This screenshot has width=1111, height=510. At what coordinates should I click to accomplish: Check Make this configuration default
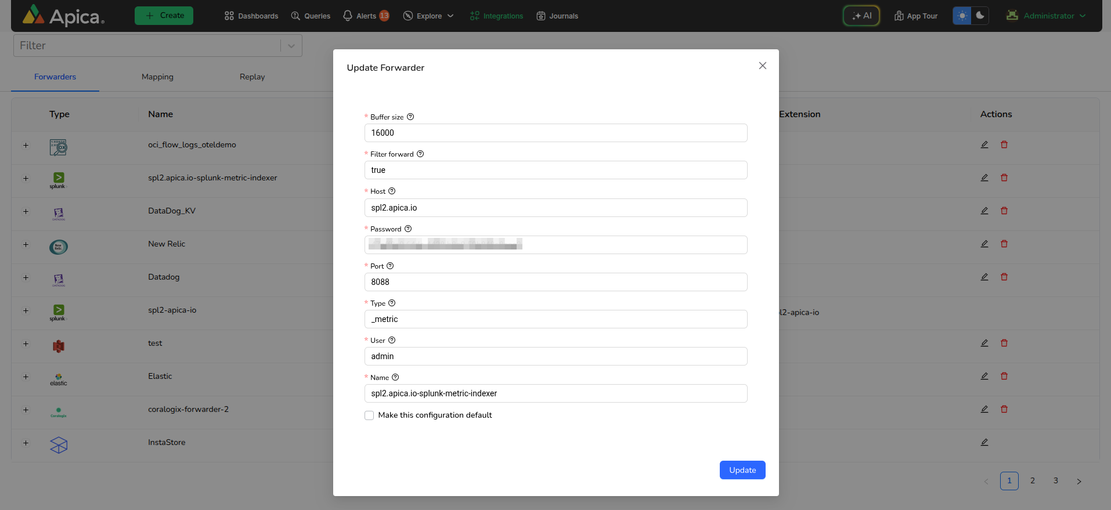click(369, 415)
